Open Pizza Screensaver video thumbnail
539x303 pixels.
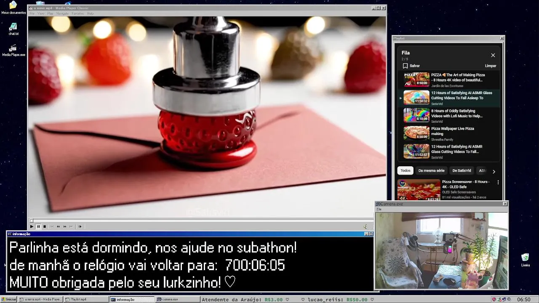coord(419,190)
